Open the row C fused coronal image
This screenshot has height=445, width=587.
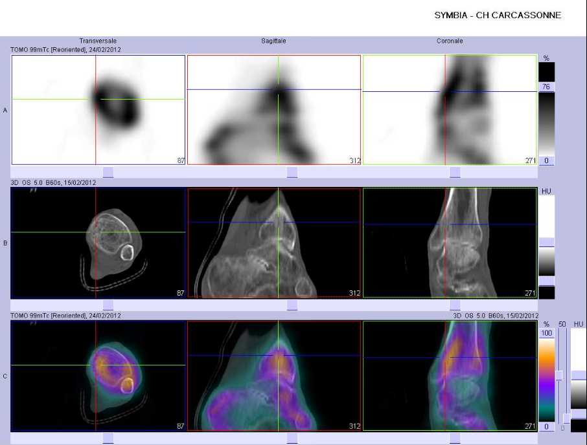(450, 376)
